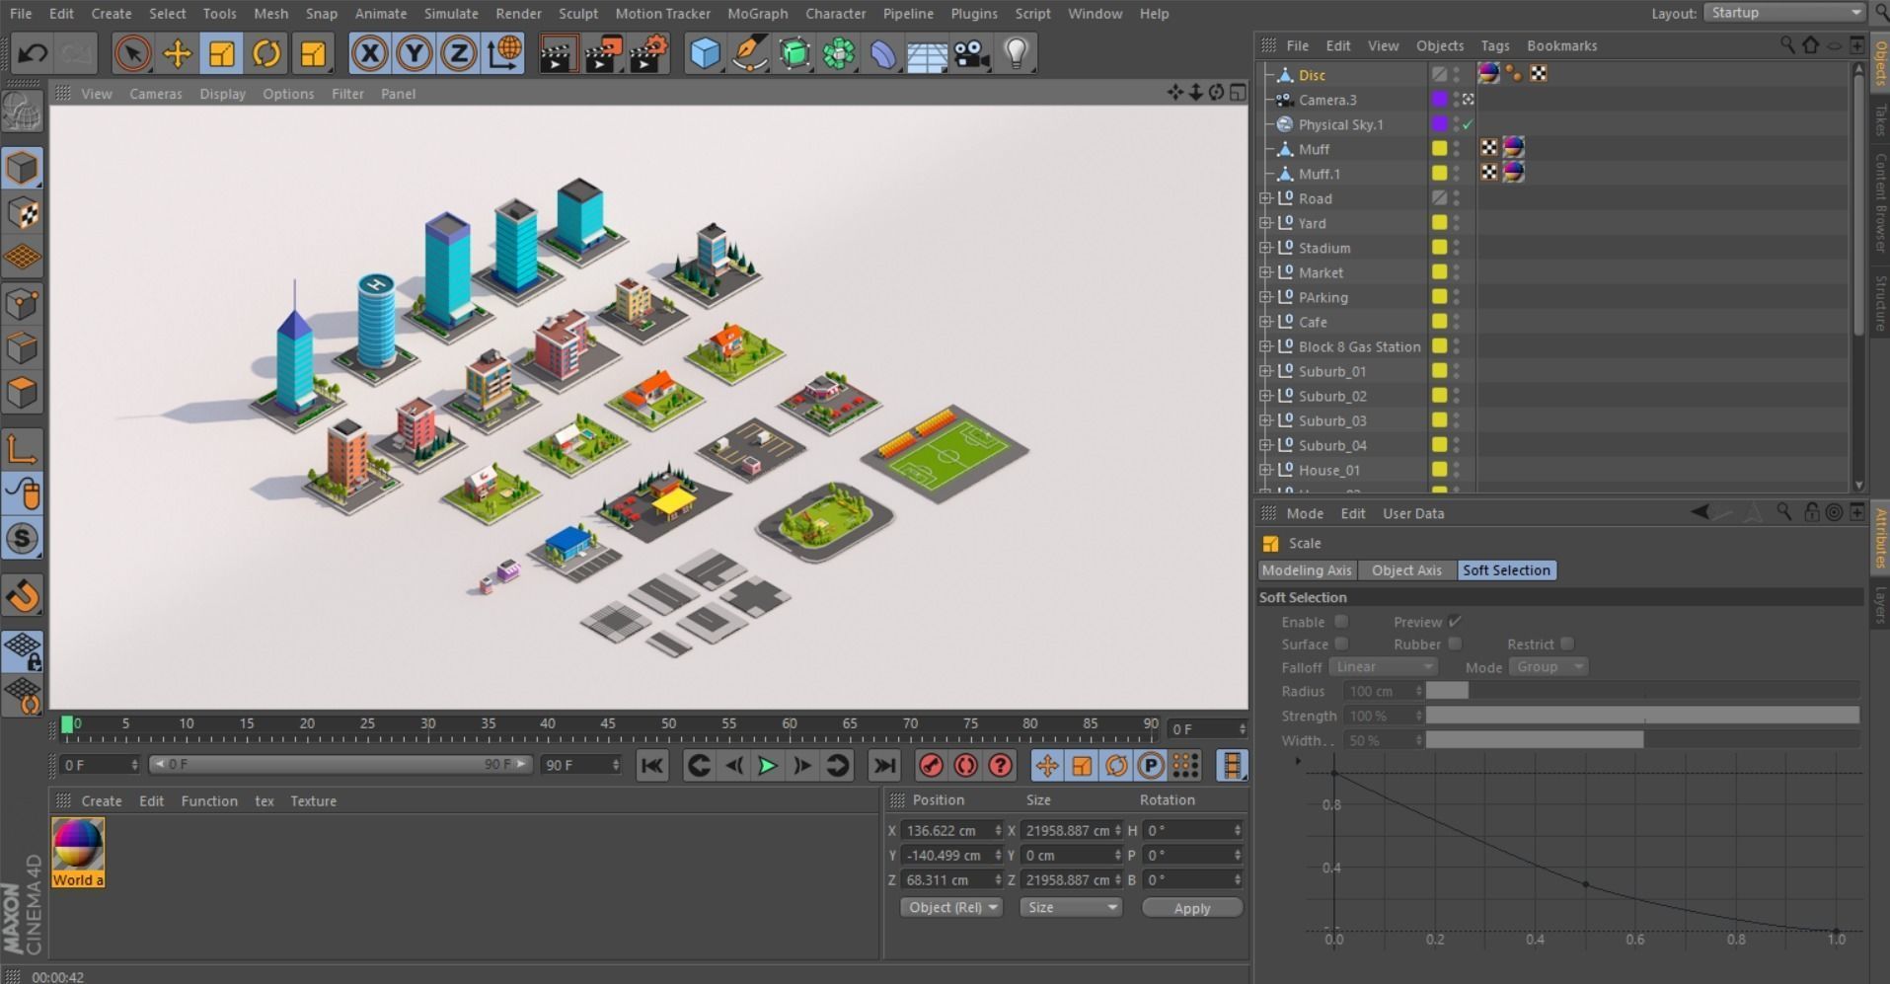1890x984 pixels.
Task: Click Record Active Objects key icon
Action: [931, 766]
